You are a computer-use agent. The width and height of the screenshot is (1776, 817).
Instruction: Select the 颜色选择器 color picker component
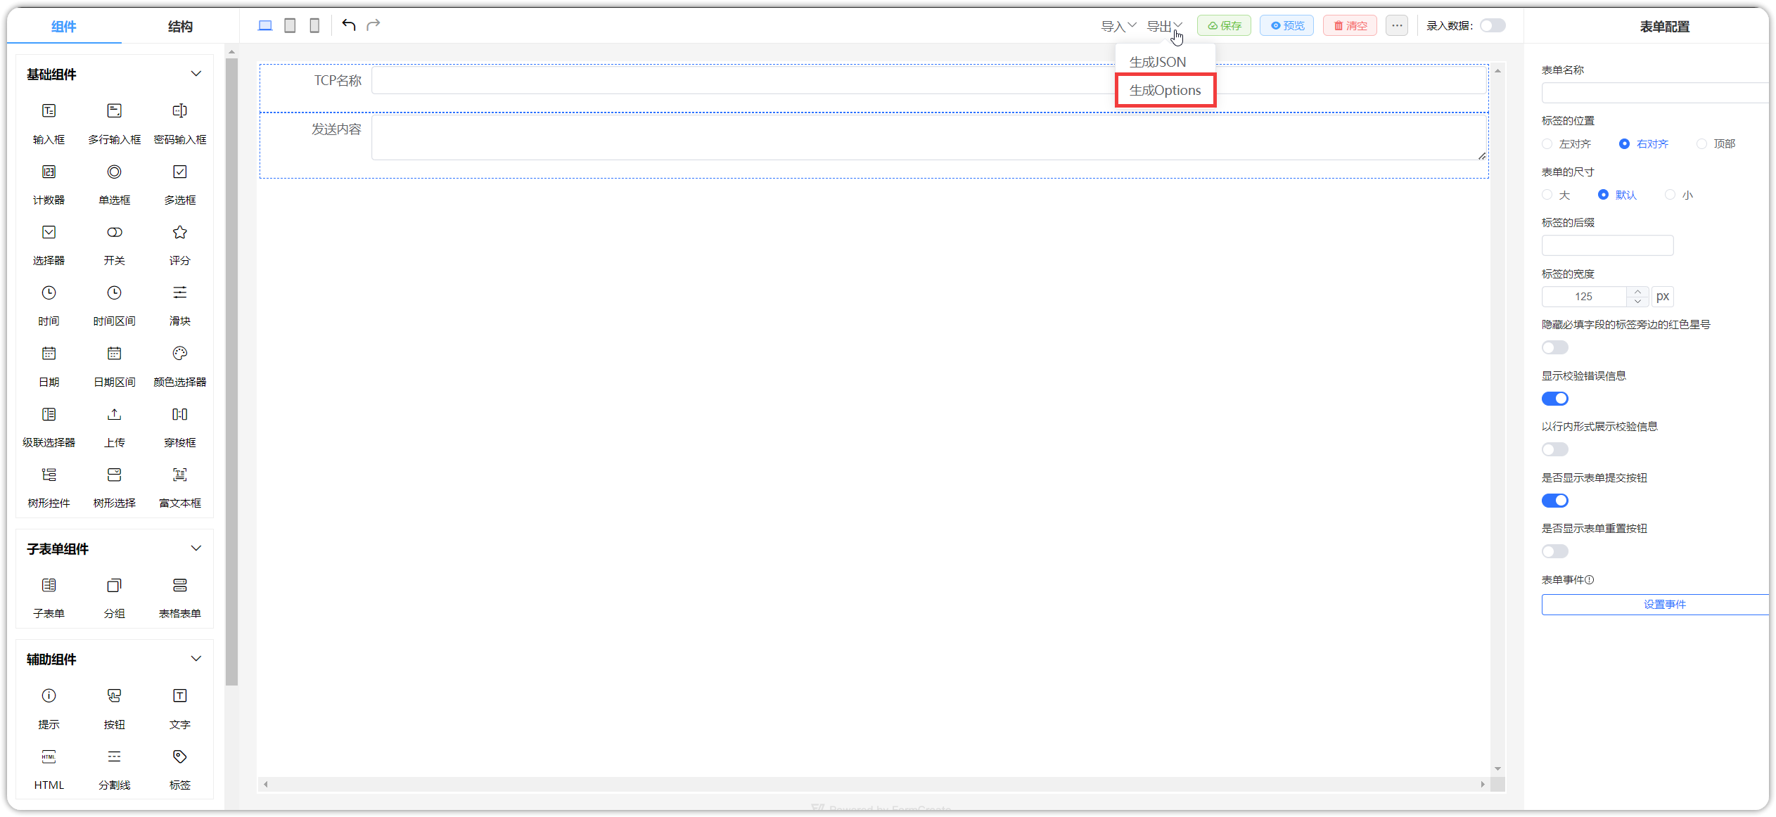[179, 366]
